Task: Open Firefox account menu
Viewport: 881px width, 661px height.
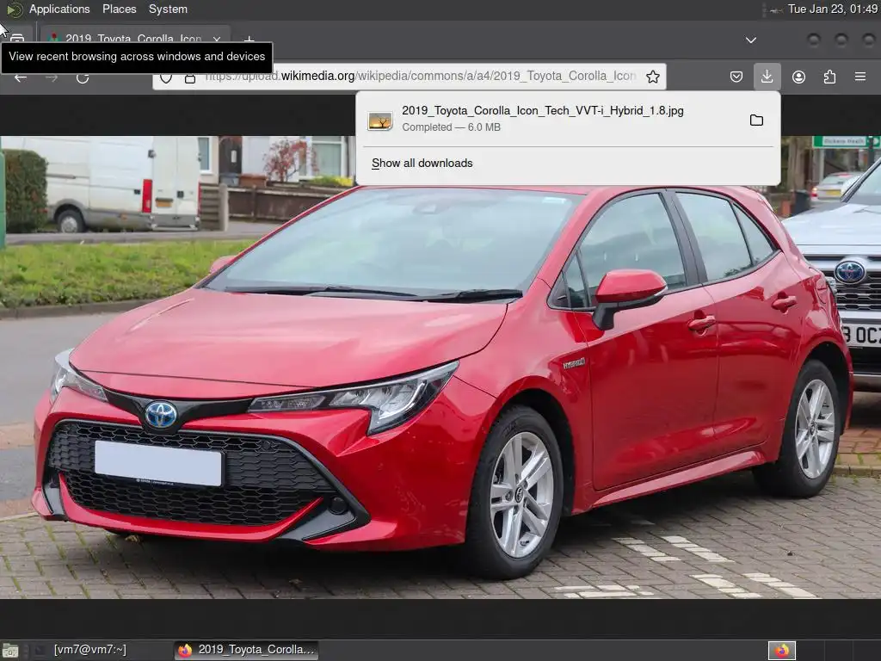Action: point(798,77)
